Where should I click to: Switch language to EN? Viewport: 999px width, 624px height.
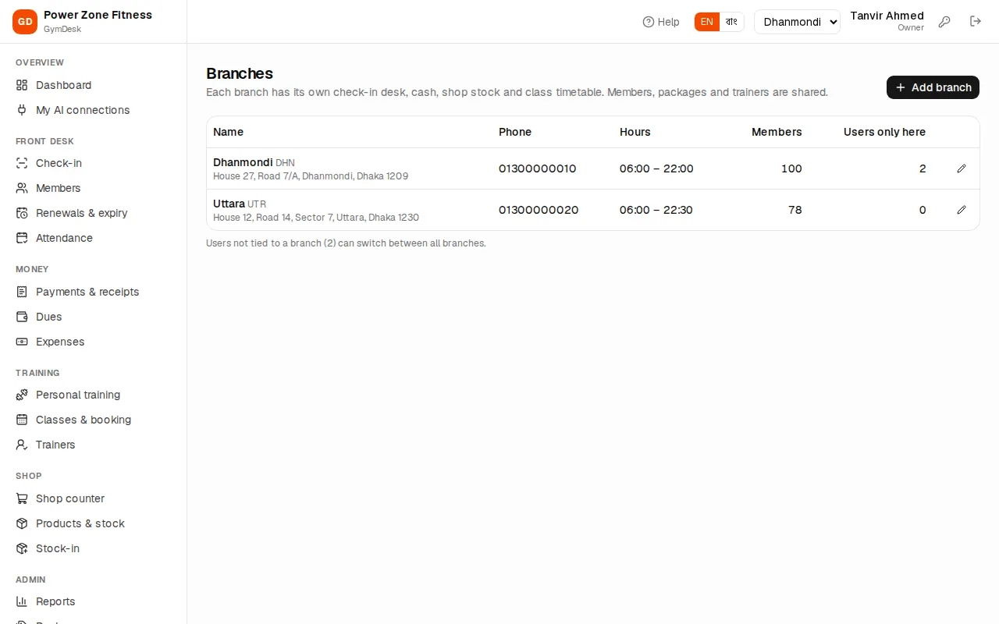tap(706, 22)
